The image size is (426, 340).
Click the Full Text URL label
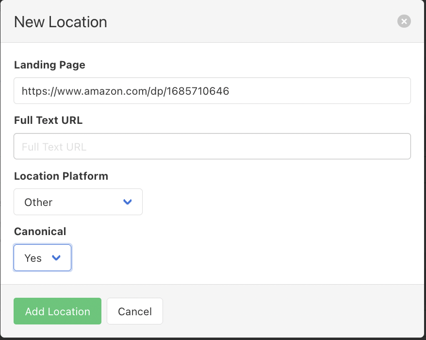(x=48, y=120)
